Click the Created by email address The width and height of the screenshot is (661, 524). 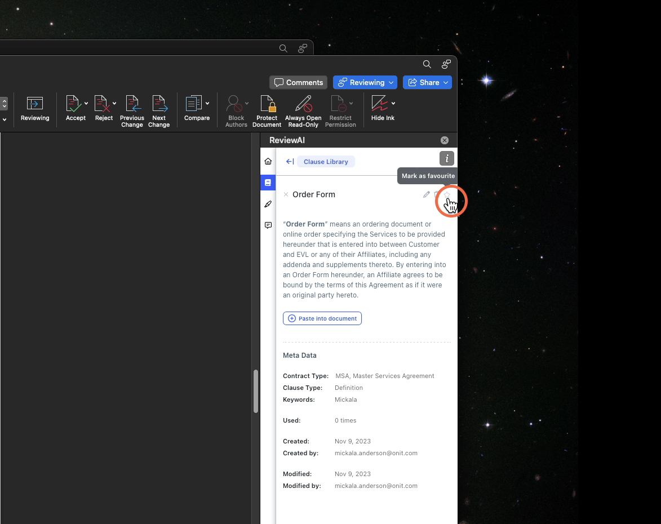(x=376, y=453)
